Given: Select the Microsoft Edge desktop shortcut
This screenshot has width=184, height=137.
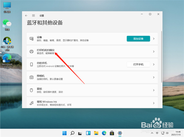Looking at the screenshot, I should click(x=7, y=61).
